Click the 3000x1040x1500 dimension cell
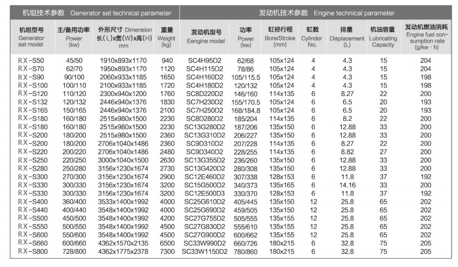Image resolution: width=458 pixels, height=267 pixels. pos(123,161)
